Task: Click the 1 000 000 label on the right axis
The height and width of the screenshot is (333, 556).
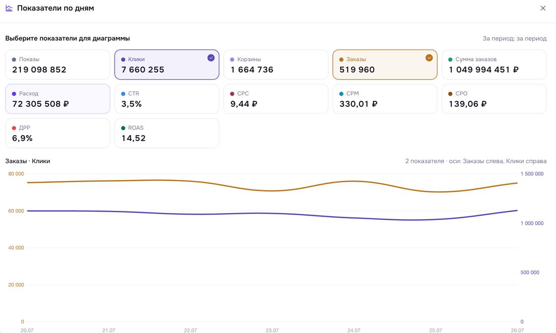Action: point(532,223)
